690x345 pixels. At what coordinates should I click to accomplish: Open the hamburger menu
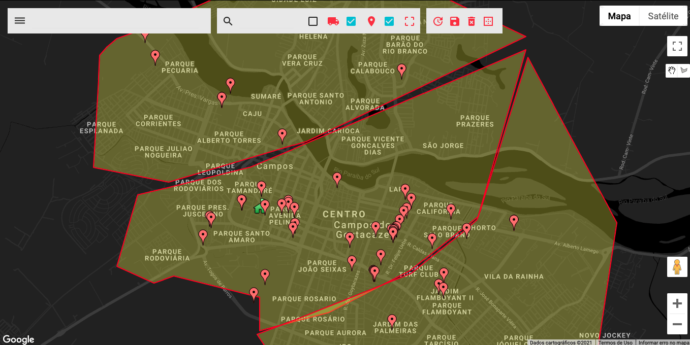point(20,21)
